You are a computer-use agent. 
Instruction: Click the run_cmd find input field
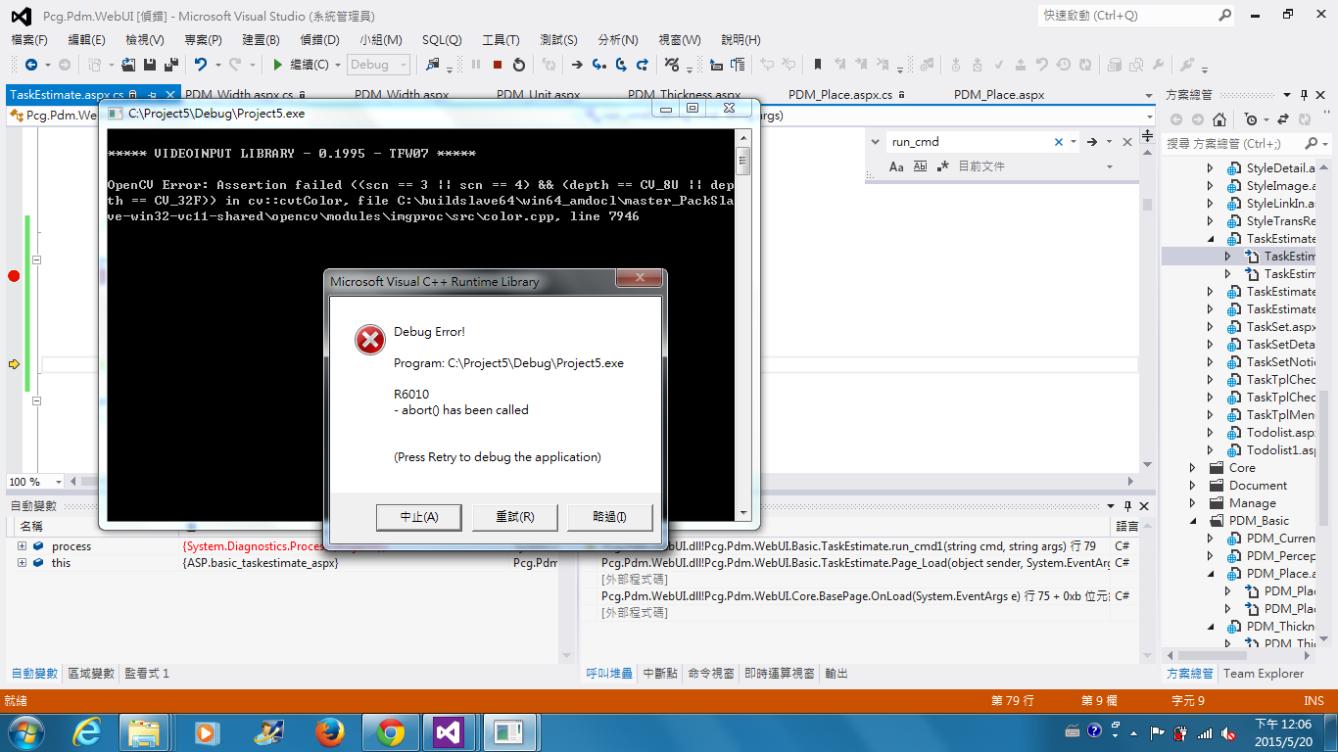coord(968,142)
